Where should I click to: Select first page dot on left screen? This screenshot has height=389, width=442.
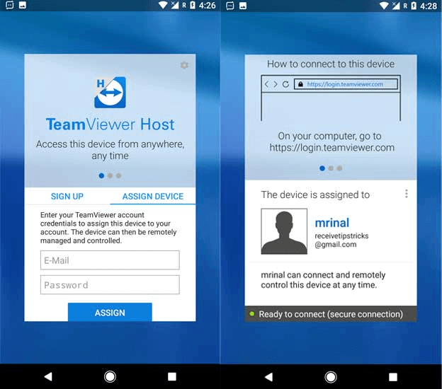pos(101,175)
